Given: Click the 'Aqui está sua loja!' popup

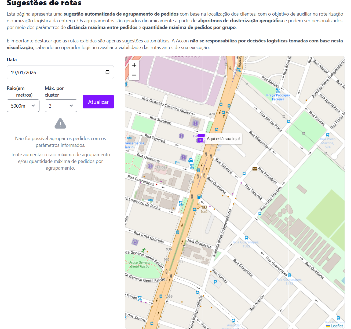Looking at the screenshot, I should point(223,139).
